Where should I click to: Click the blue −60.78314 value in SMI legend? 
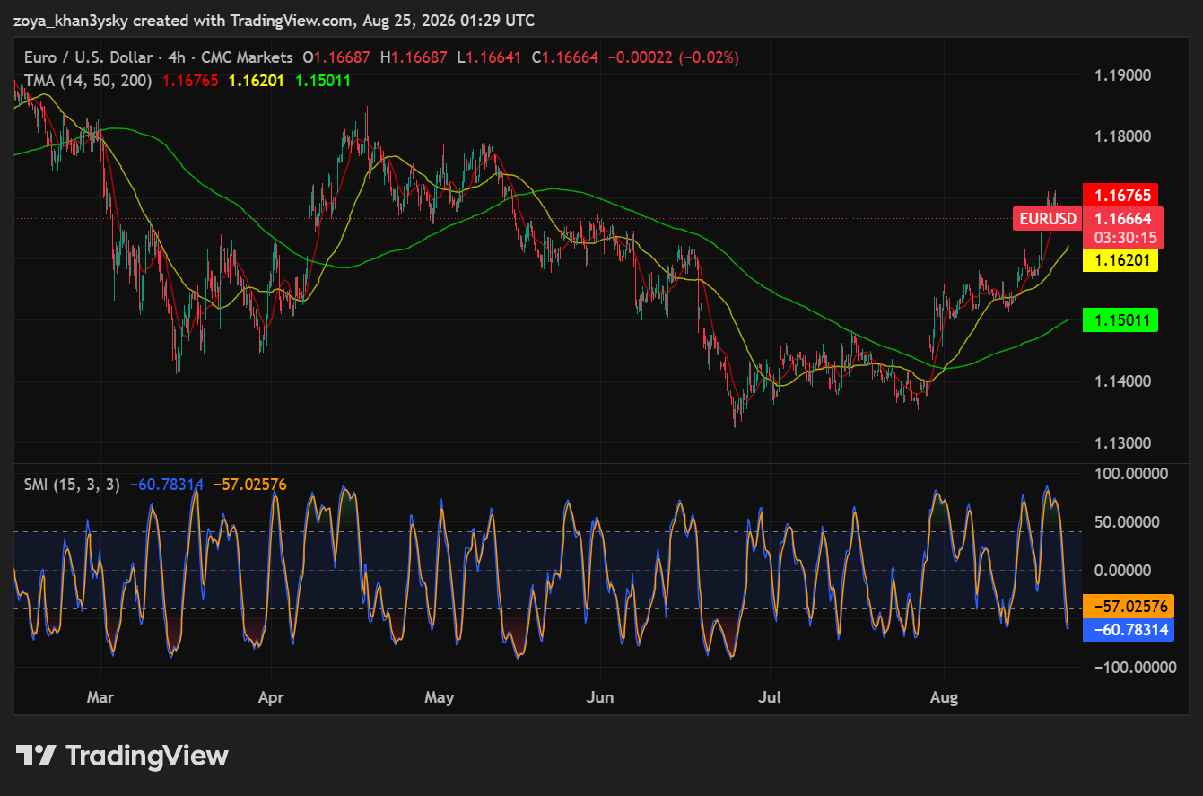[167, 485]
